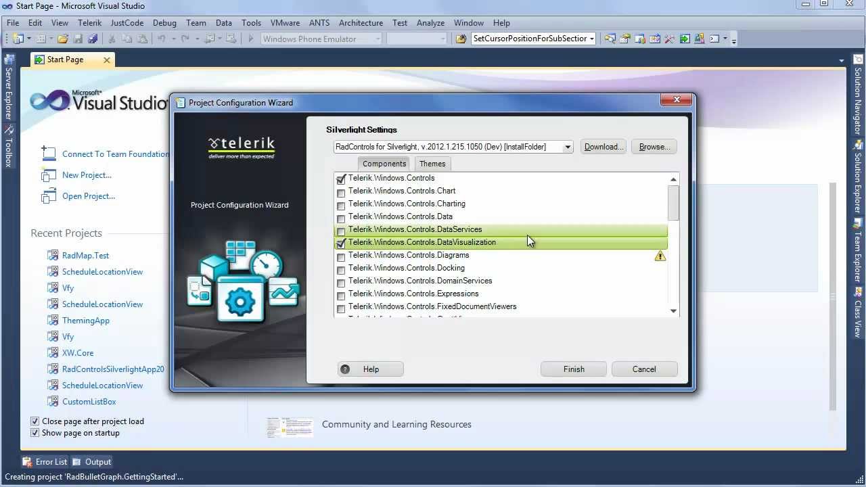Viewport: 866px width, 487px height.
Task: Click the Error List panel icon
Action: point(27,461)
